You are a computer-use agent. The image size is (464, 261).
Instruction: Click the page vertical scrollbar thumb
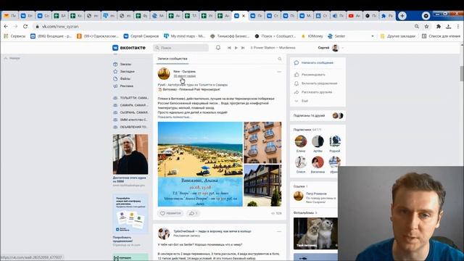pos(462,73)
